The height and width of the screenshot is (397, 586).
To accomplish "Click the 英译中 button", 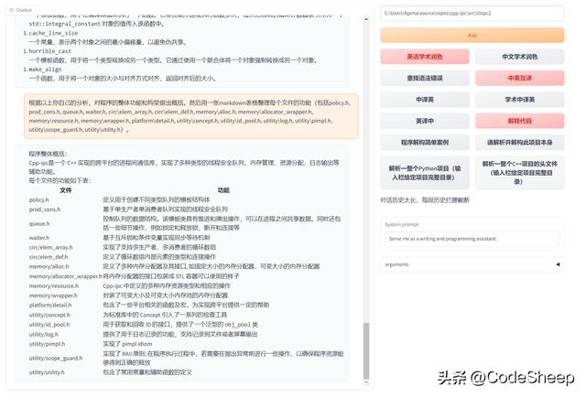I will point(422,121).
